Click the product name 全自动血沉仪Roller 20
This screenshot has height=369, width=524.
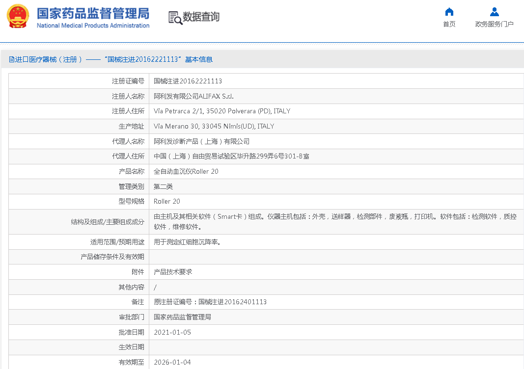click(x=186, y=171)
